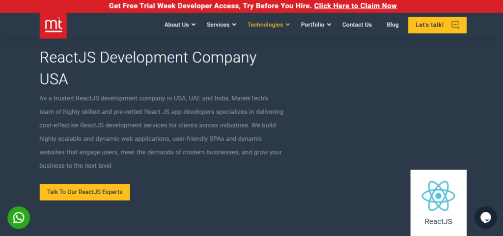The width and height of the screenshot is (503, 236).
Task: Click the Let's talk! button
Action: 437,25
